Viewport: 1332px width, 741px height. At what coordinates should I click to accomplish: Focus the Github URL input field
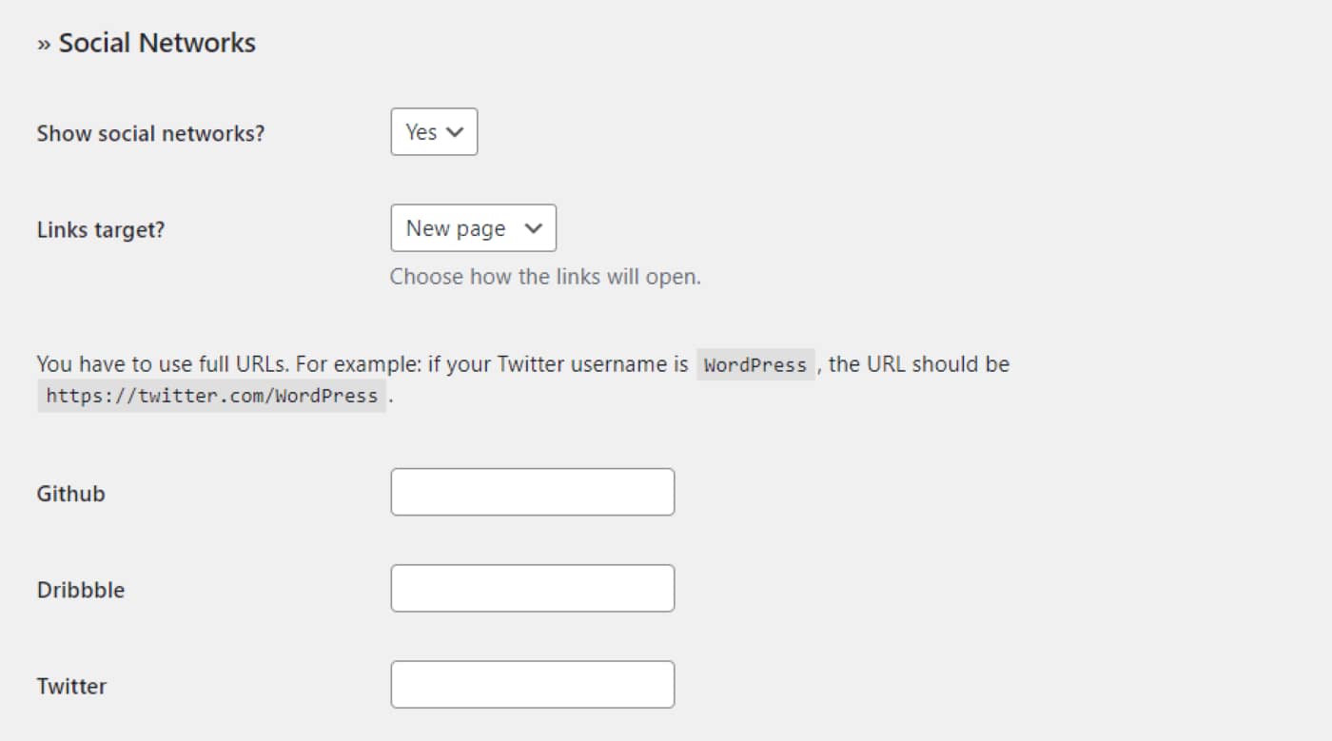tap(532, 492)
